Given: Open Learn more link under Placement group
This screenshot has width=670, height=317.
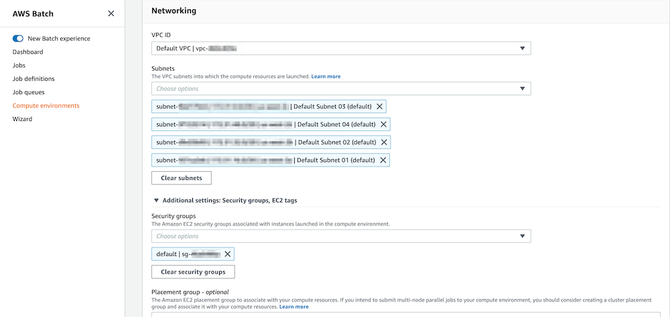Looking at the screenshot, I should [293, 307].
